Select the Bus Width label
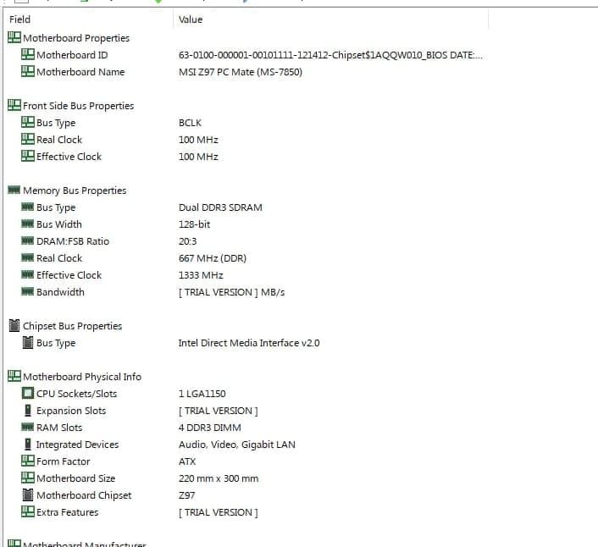 click(x=59, y=224)
